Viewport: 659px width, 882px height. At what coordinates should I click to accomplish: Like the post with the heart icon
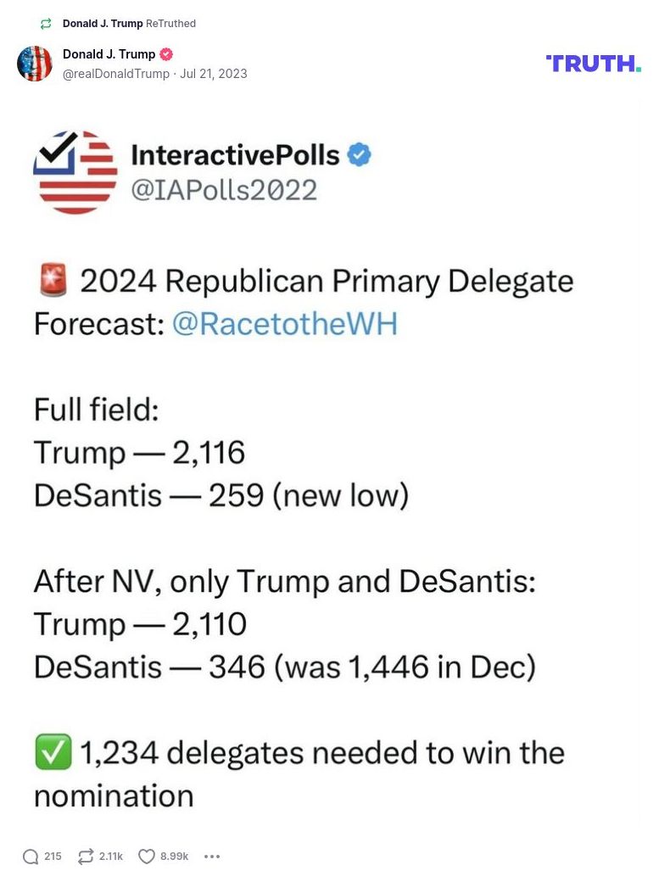[x=146, y=857]
